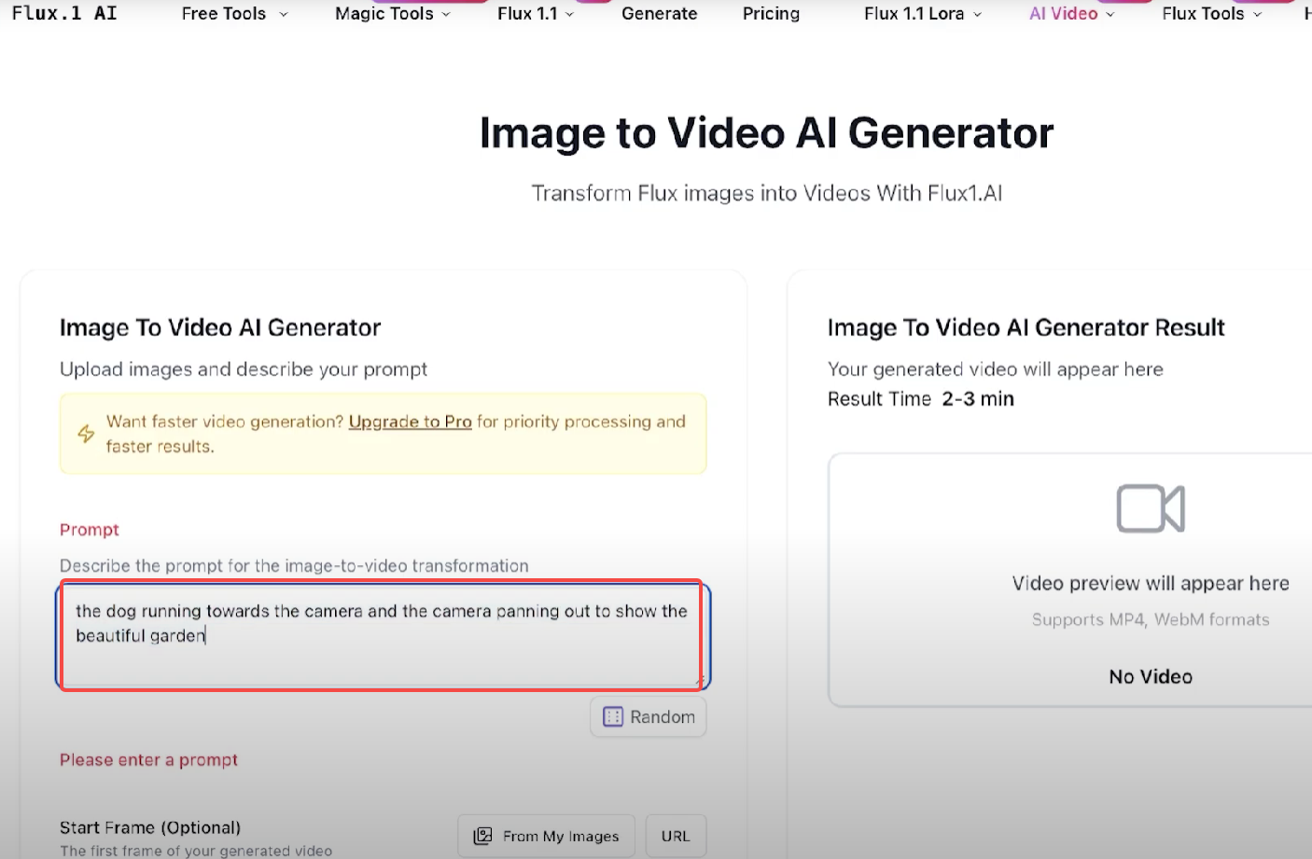Expand the Flux 1.1 Lora dropdown
This screenshot has height=859, width=1312.
pyautogui.click(x=919, y=13)
